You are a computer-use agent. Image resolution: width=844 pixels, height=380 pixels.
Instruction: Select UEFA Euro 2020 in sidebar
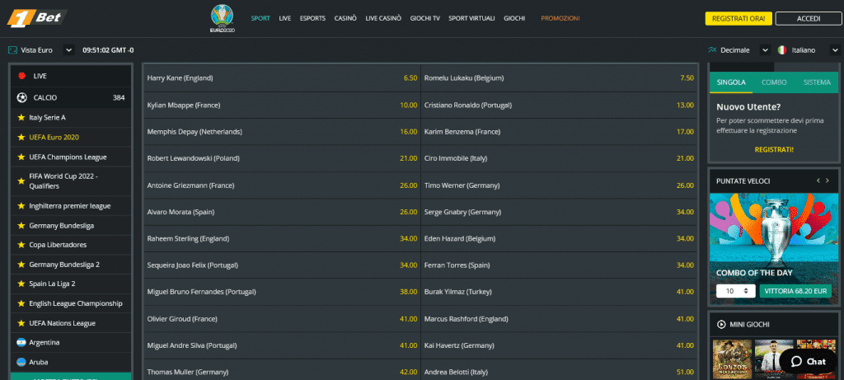71,138
